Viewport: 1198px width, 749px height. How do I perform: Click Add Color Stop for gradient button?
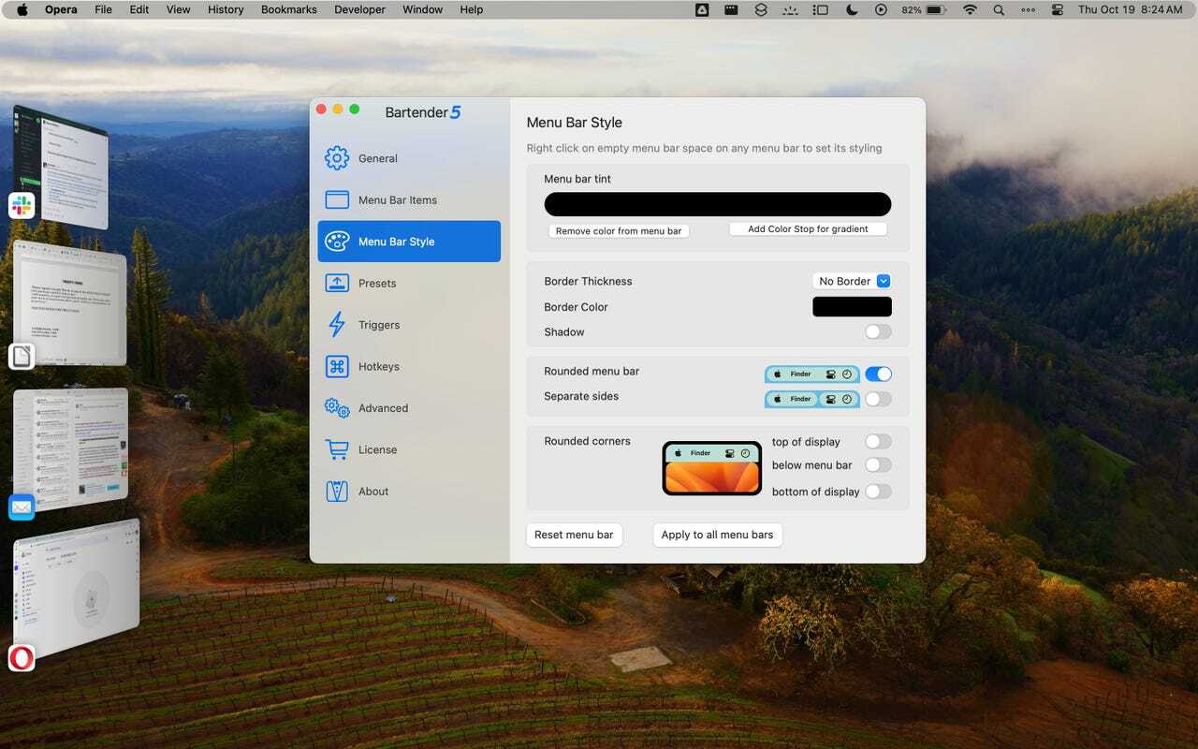808,228
